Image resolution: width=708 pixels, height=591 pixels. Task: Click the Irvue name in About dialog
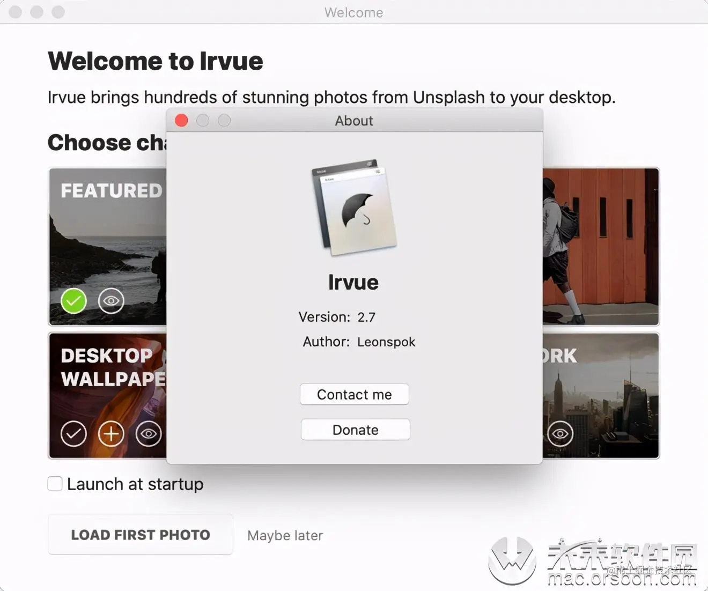coord(353,282)
